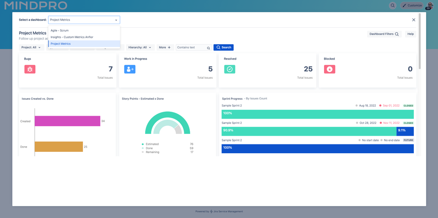Click the Aug 18, 2022 start date
Viewport: 438px width, 218px height.
coord(367,105)
